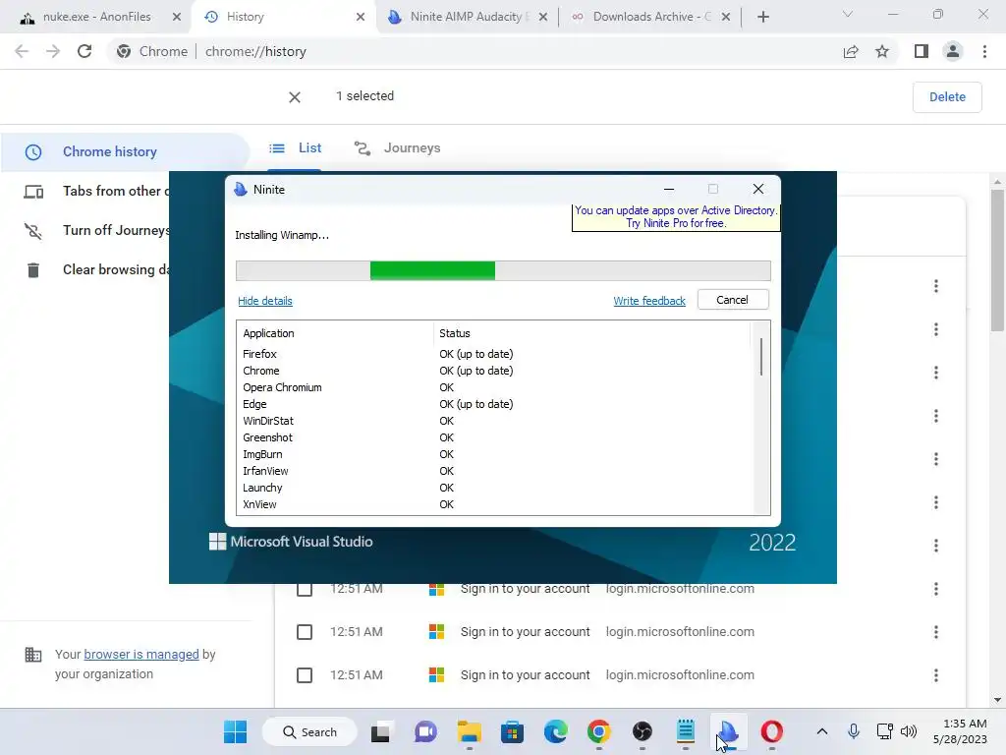
Task: Click Turn off Journeys in sidebar
Action: click(x=96, y=230)
